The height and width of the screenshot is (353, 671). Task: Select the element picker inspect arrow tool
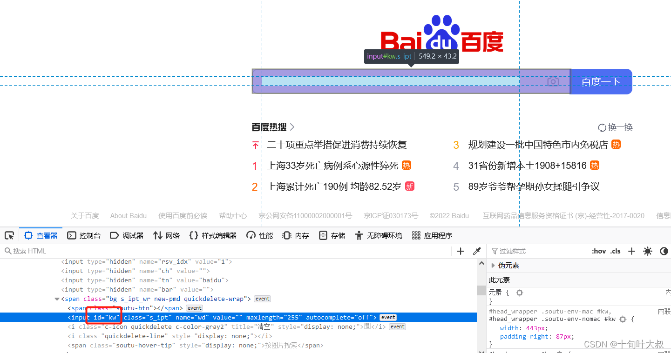[x=9, y=235]
